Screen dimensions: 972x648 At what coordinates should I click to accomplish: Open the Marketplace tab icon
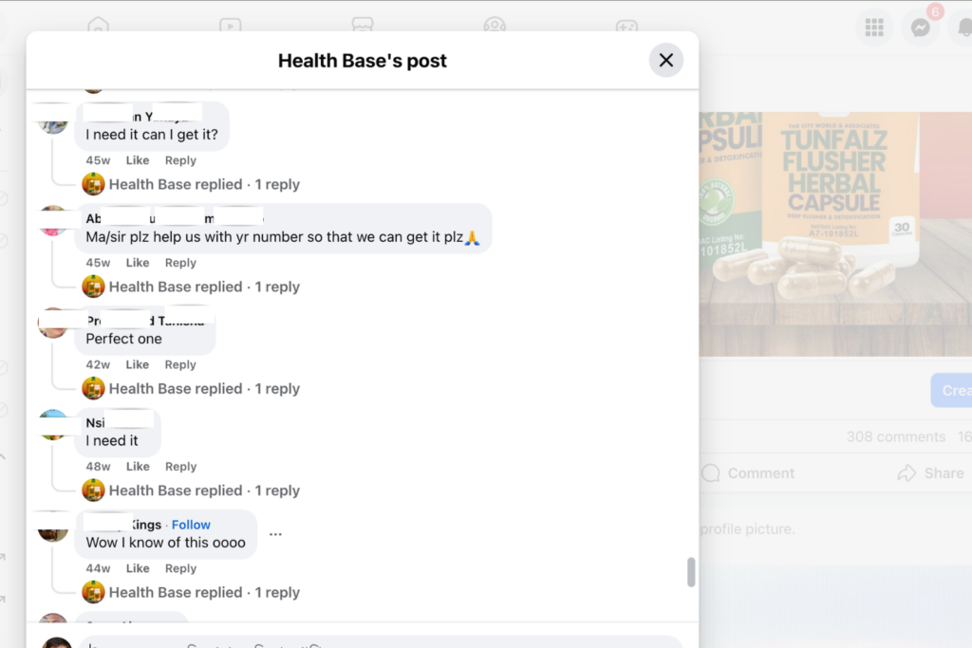point(362,25)
